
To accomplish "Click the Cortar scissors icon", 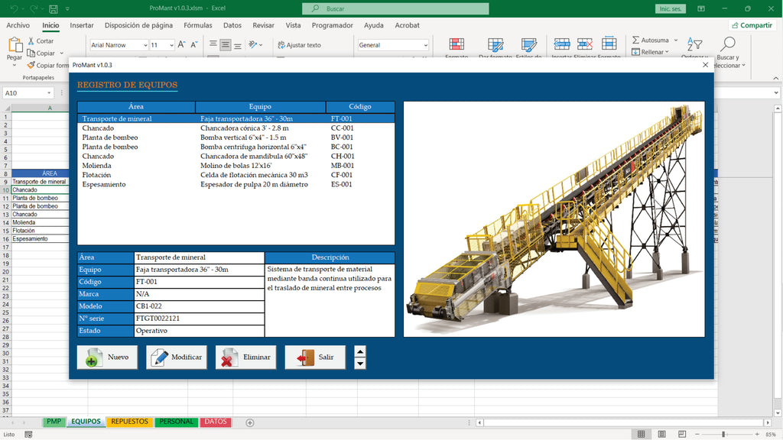I will [x=31, y=41].
